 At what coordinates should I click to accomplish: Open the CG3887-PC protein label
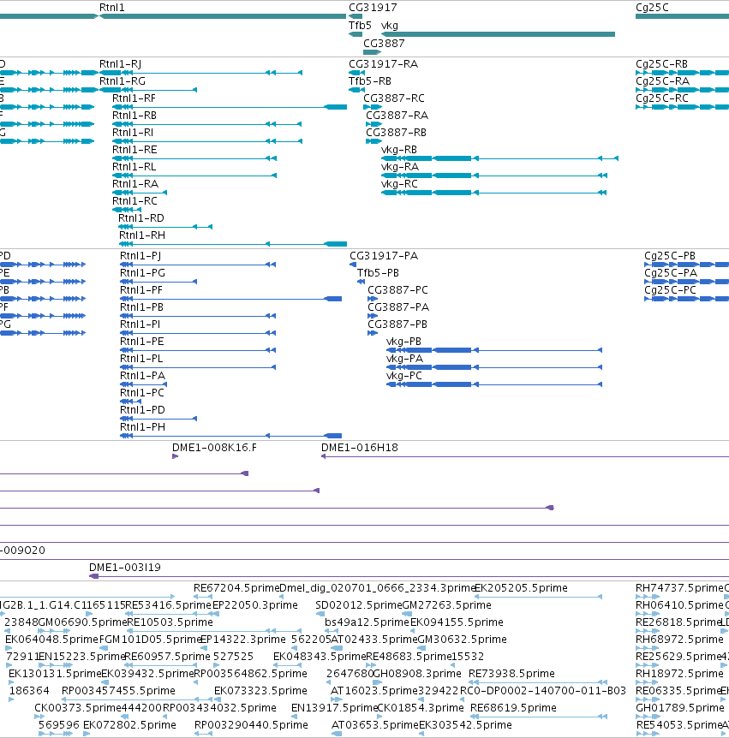(398, 290)
